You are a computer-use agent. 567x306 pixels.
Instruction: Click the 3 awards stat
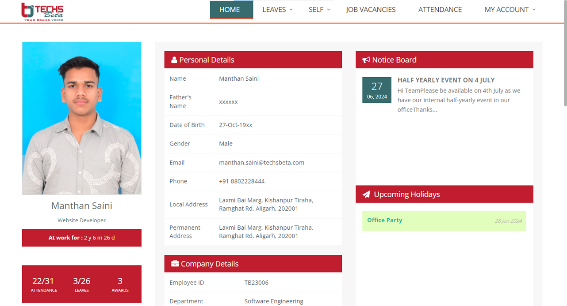tap(120, 284)
